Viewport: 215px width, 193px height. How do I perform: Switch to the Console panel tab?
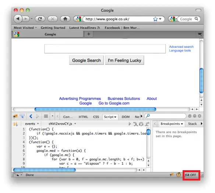pyautogui.click(x=68, y=117)
